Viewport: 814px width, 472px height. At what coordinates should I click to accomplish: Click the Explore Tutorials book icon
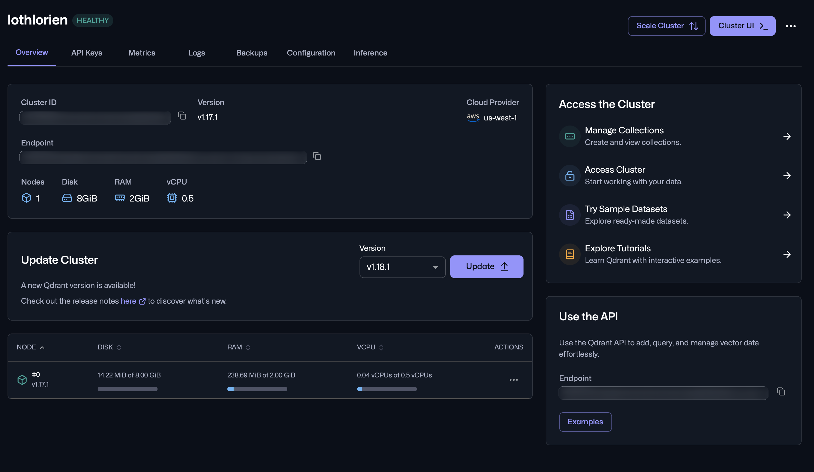570,255
